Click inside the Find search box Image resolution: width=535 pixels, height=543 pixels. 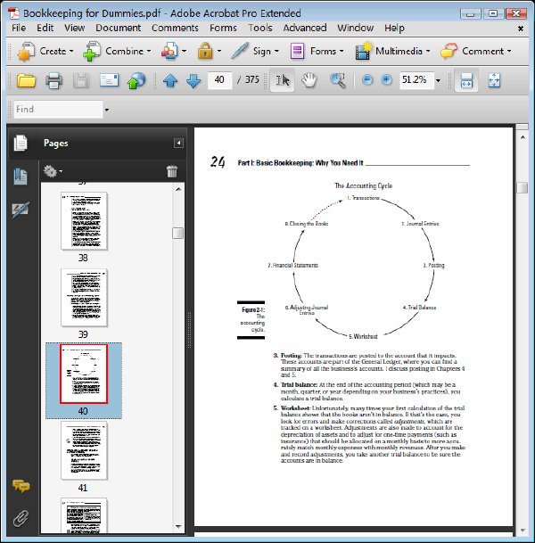(58, 110)
